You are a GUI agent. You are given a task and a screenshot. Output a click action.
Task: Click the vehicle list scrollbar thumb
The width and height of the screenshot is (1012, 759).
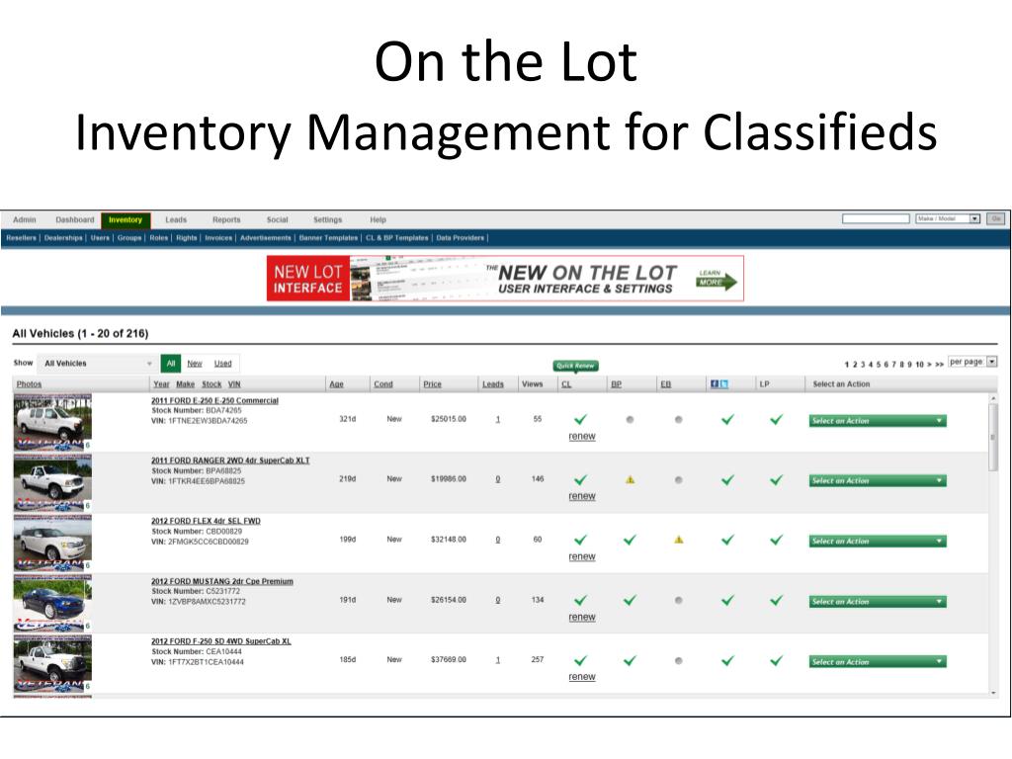(x=993, y=437)
